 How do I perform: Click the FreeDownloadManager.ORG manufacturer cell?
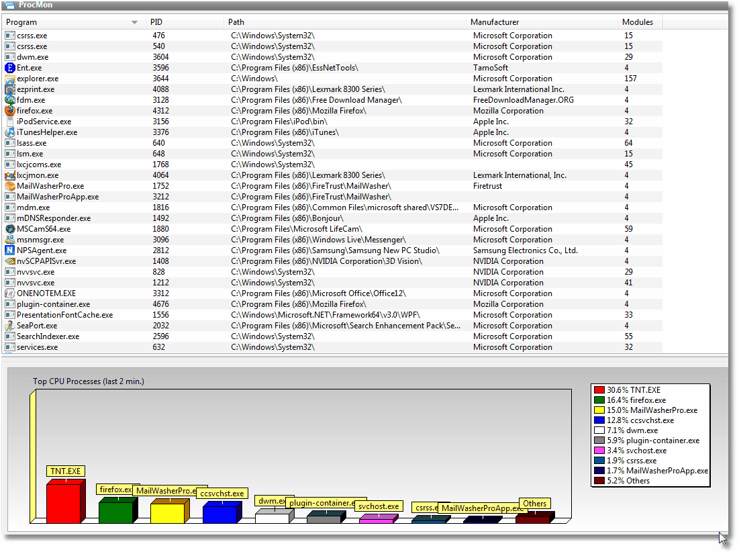tap(524, 100)
